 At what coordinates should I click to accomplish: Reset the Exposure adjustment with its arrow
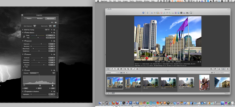point(52,41)
